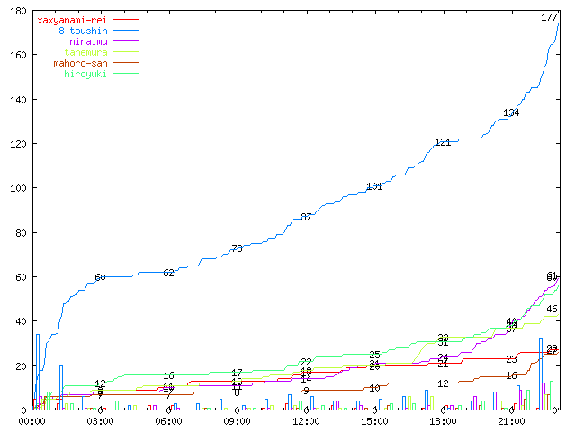The height and width of the screenshot is (432, 576).
Task: Click the red line sample beside xaxyanami-rei
Action: (x=126, y=20)
